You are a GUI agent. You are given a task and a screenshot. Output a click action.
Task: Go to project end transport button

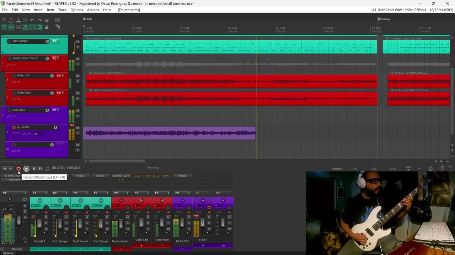[x=11, y=169]
